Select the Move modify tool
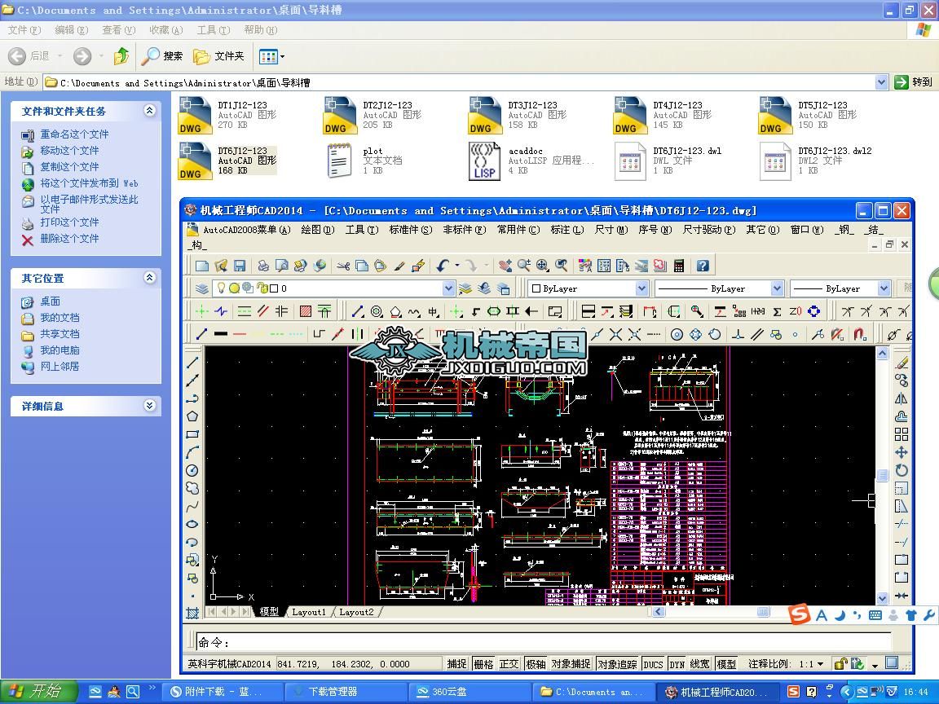 click(x=902, y=452)
